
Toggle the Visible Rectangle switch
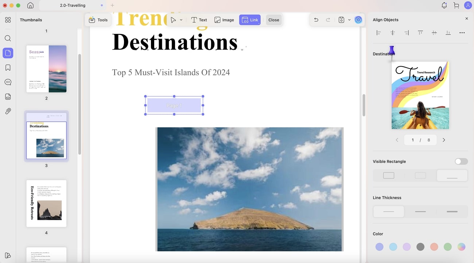point(461,161)
